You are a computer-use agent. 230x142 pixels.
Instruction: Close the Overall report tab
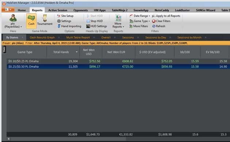click(x=115, y=38)
